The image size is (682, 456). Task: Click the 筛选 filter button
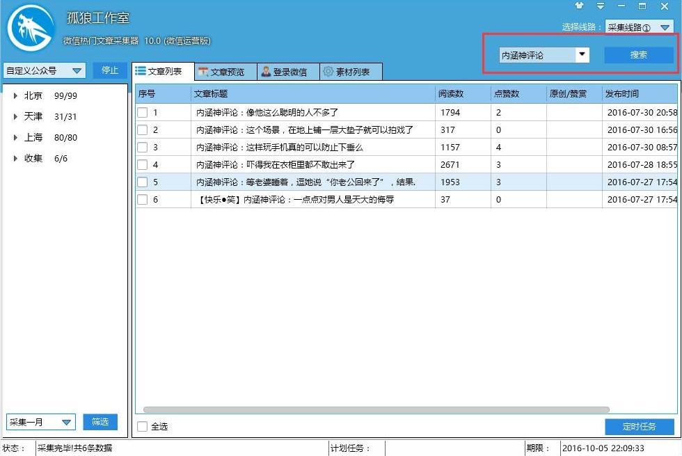tap(100, 422)
